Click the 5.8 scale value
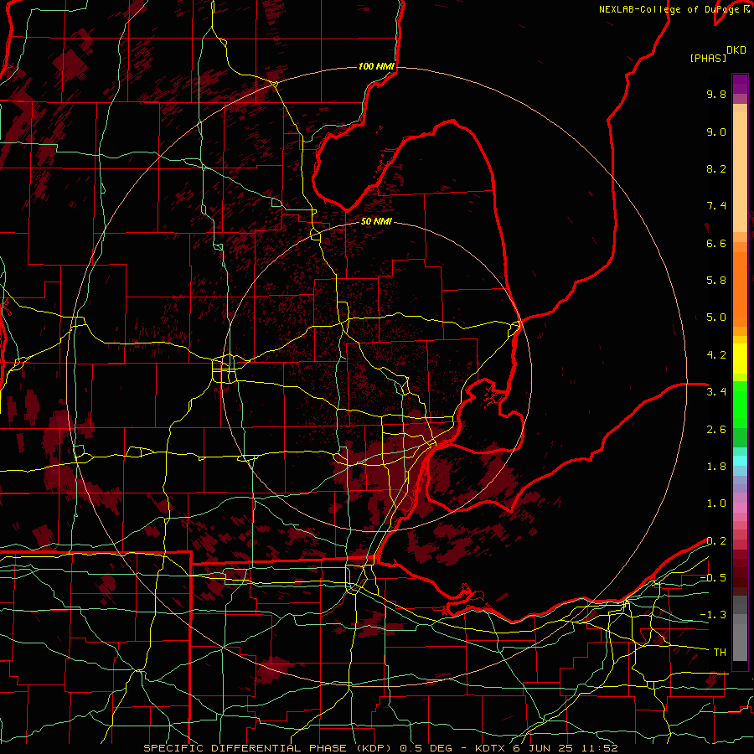The image size is (754, 754). click(x=716, y=281)
